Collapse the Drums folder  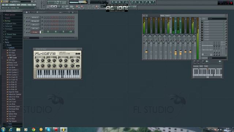tap(9, 45)
